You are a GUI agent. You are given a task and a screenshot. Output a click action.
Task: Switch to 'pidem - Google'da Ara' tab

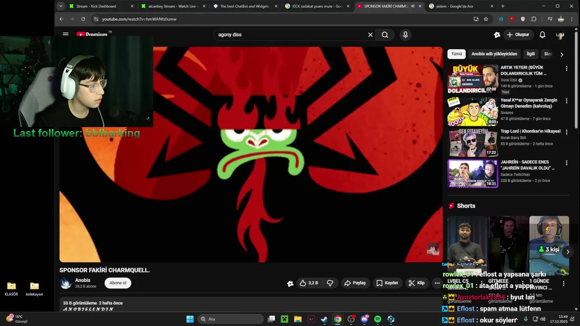(x=460, y=6)
